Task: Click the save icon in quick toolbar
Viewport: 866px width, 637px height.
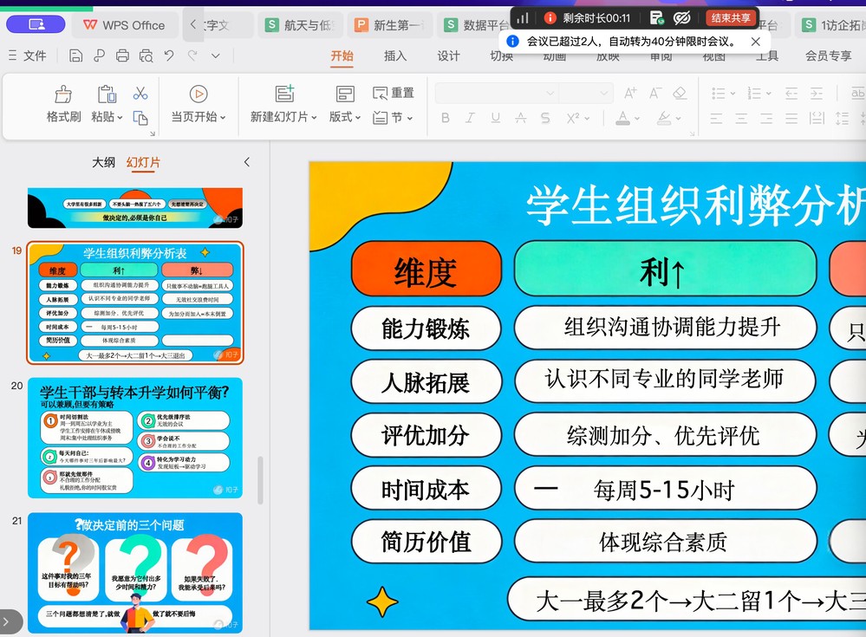Action: (x=75, y=55)
